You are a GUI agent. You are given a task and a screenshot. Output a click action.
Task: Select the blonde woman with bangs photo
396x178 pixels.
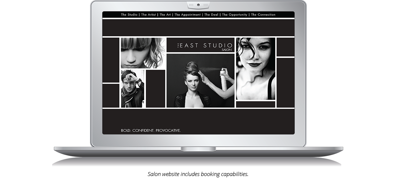pos(143,53)
